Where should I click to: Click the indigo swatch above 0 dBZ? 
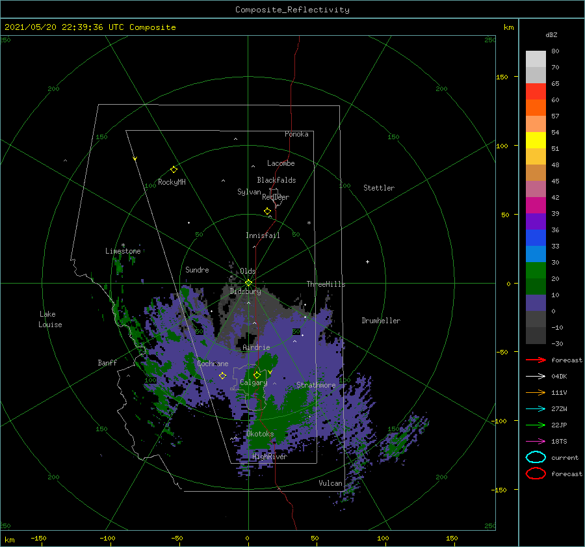click(x=536, y=303)
